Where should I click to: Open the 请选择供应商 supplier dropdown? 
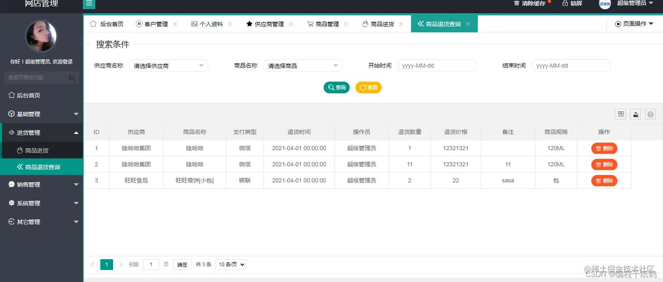[x=168, y=66]
